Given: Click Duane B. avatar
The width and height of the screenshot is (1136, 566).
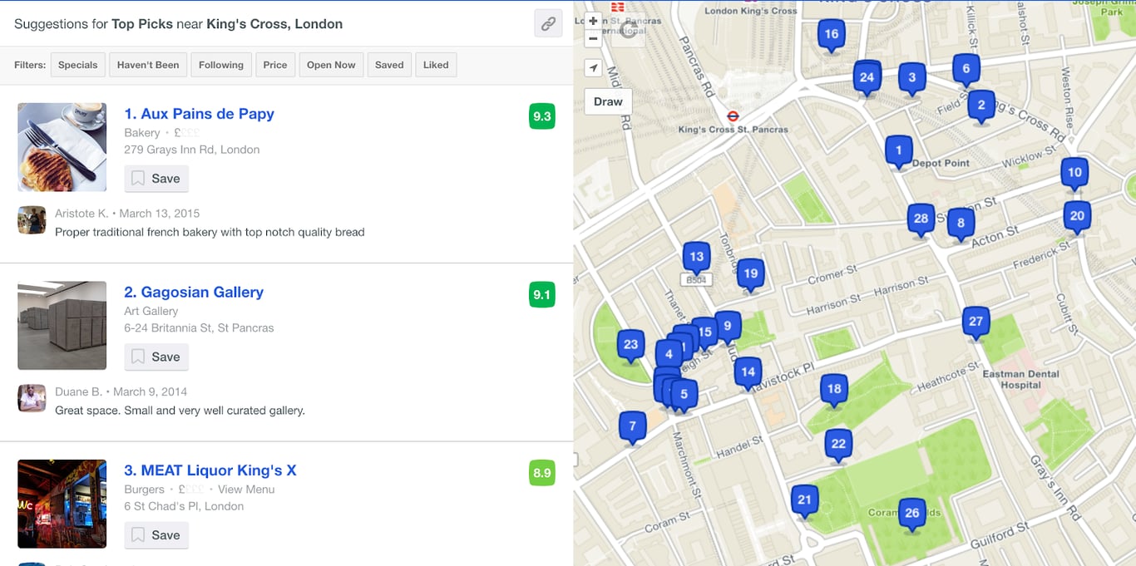Looking at the screenshot, I should pos(32,398).
